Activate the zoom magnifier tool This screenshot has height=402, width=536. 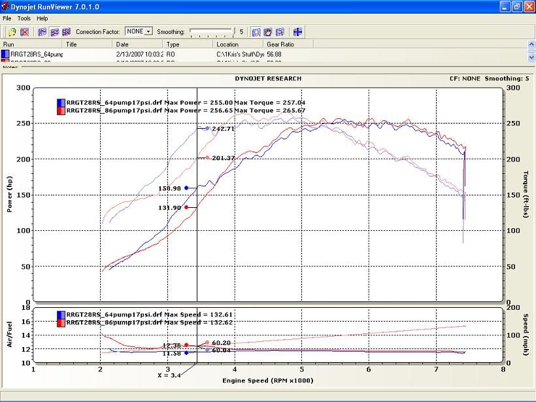click(256, 31)
